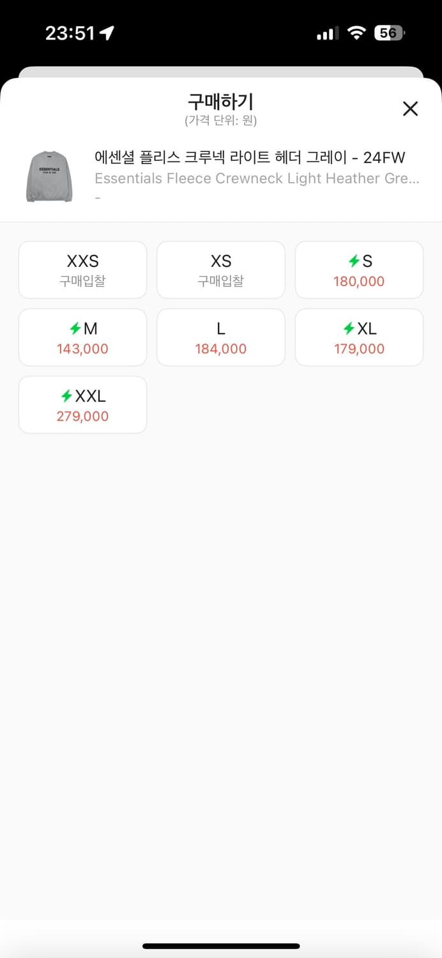The width and height of the screenshot is (442, 958).
Task: Tap the cellular signal bars icon
Action: (327, 34)
